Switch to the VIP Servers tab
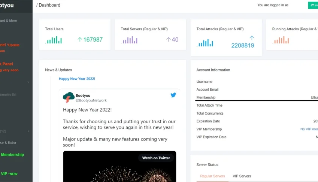318x182 pixels. click(242, 176)
